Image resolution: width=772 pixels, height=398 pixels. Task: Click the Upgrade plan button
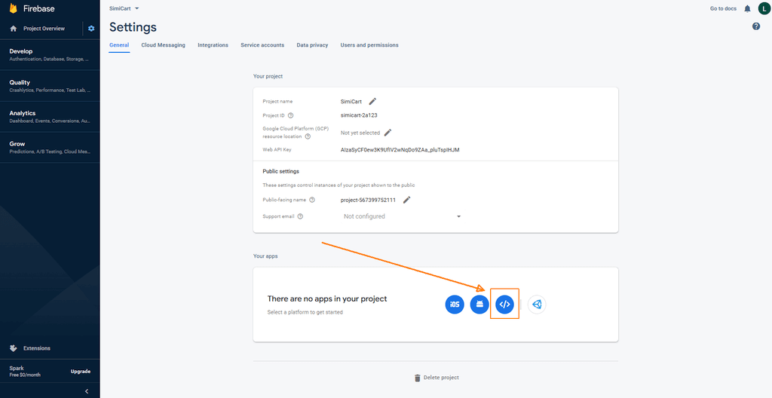tap(81, 372)
